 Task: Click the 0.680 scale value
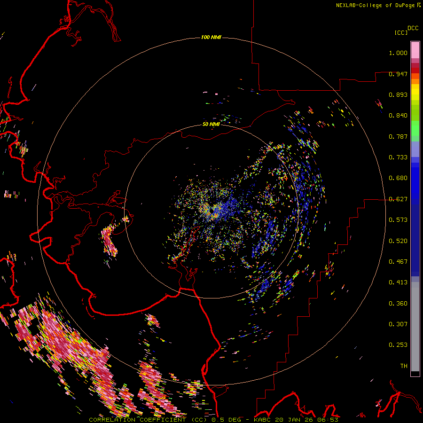pos(398,178)
